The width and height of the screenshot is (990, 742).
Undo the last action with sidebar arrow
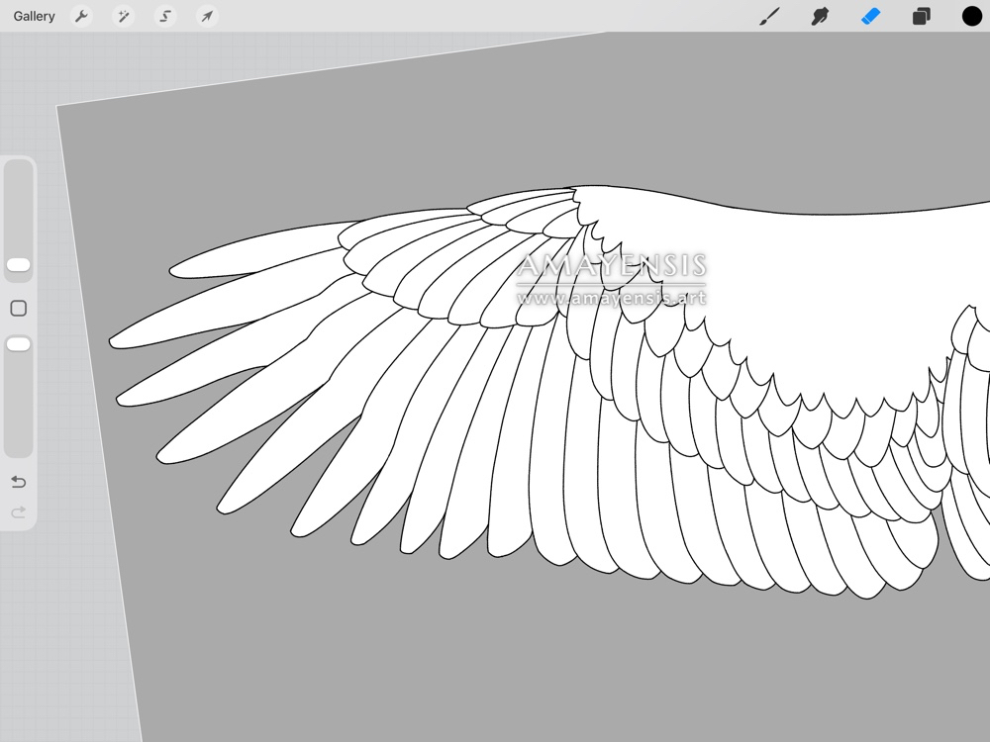point(18,482)
